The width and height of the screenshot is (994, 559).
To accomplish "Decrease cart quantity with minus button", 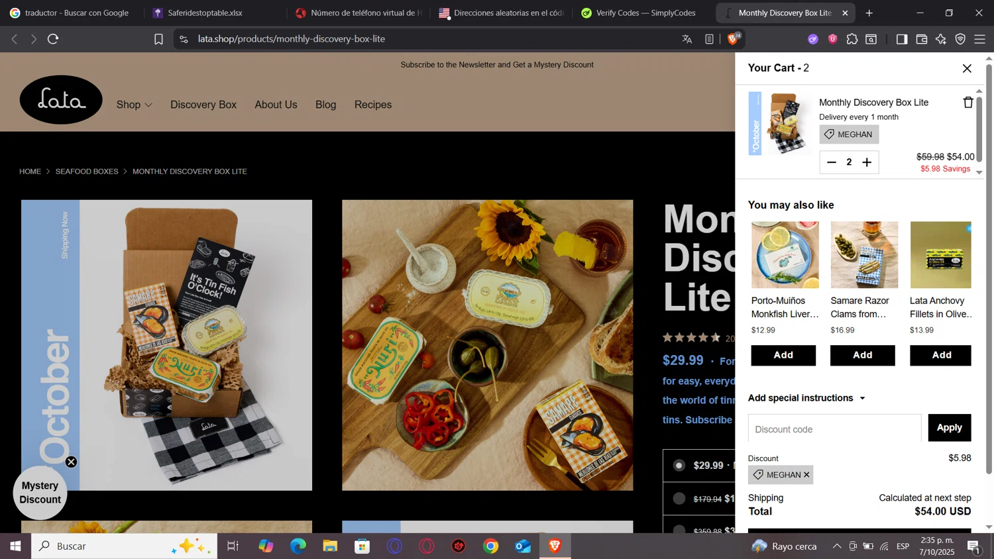I will [832, 162].
